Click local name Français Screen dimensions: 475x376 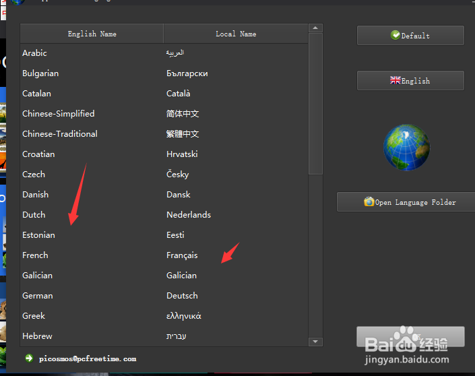coord(182,255)
